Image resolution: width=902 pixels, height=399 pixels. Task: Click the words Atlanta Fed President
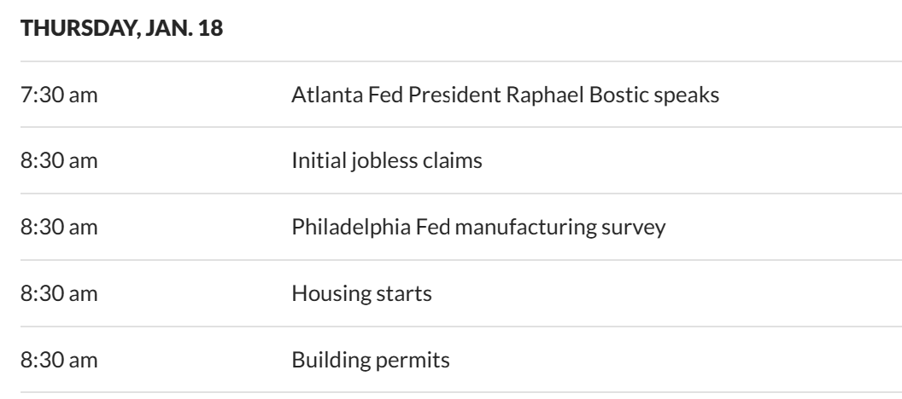point(412,94)
